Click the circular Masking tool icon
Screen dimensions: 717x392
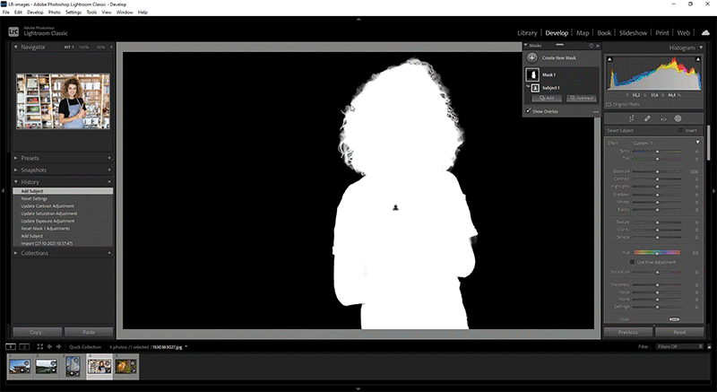coord(678,118)
